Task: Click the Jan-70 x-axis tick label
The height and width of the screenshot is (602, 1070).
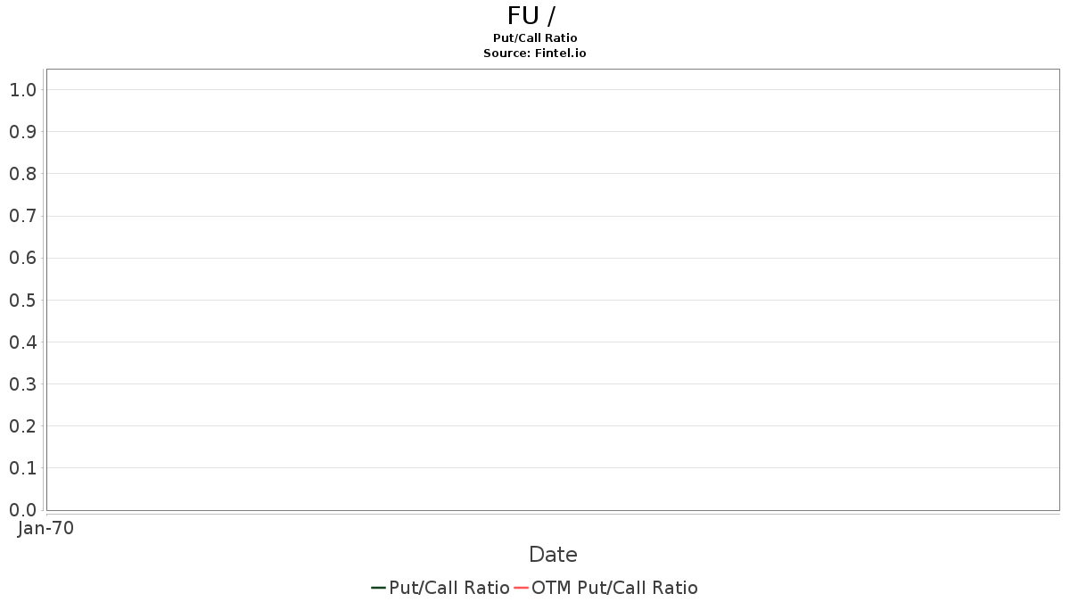Action: [x=45, y=528]
